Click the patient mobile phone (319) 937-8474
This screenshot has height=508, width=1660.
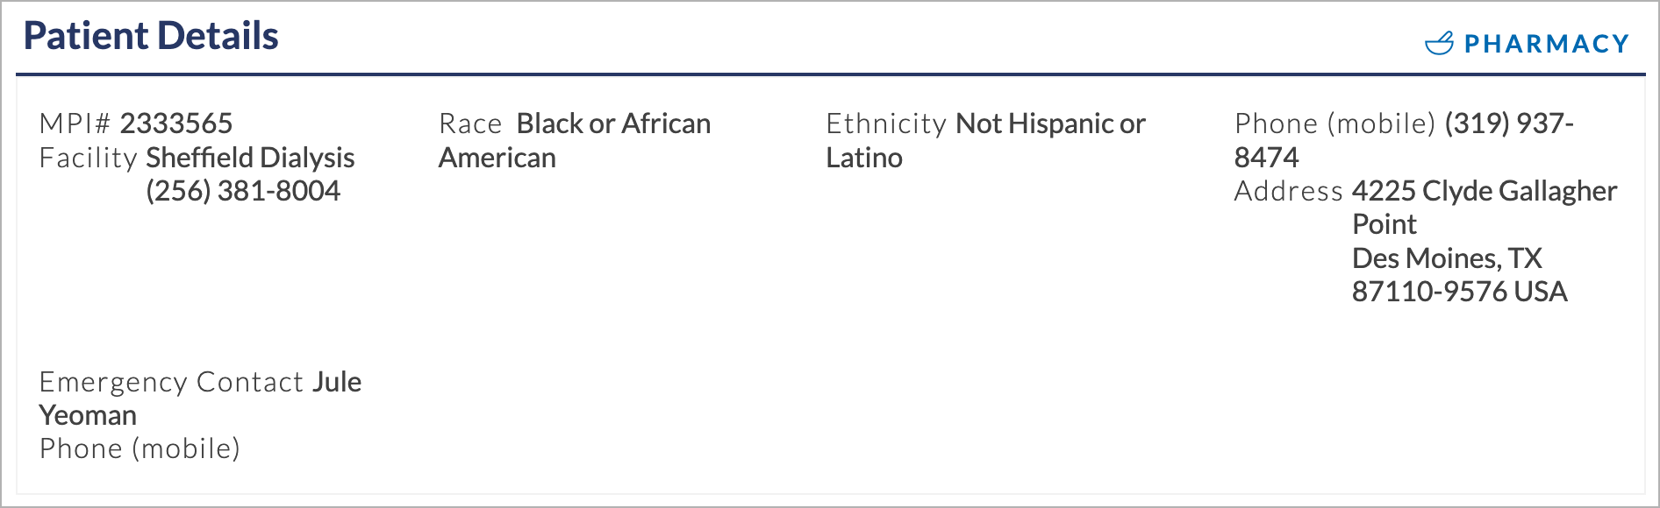pos(1404,140)
